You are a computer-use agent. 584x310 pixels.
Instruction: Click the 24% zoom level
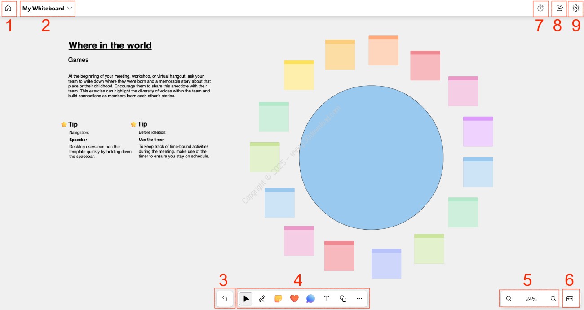(531, 299)
